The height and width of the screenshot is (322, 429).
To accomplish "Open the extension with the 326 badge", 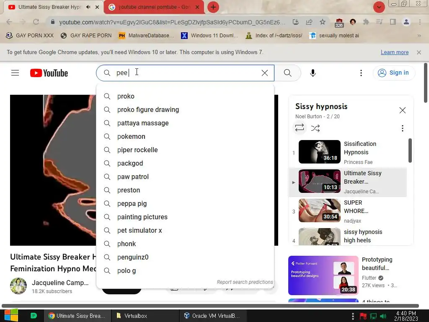I will pos(339,23).
